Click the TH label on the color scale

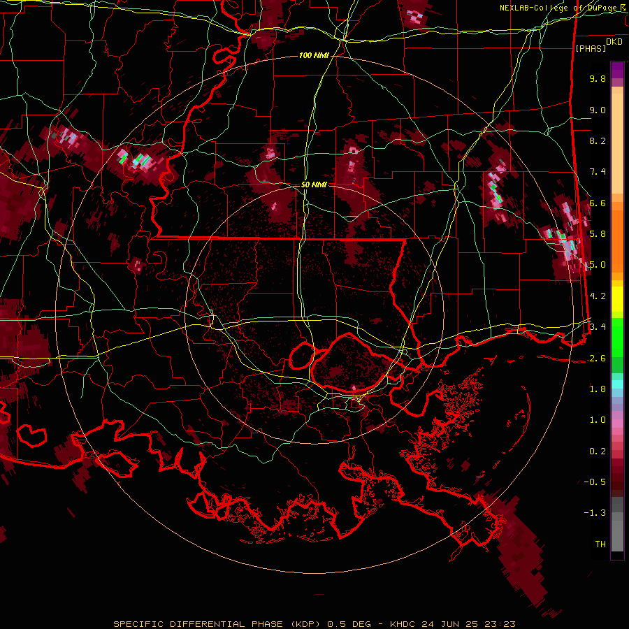point(600,544)
